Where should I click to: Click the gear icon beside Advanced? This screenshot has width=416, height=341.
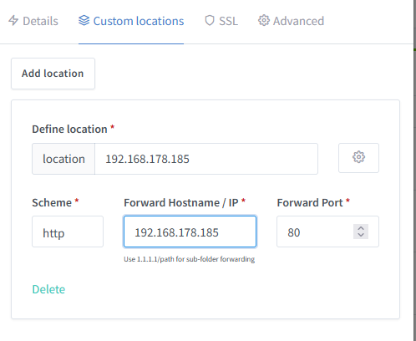click(264, 20)
